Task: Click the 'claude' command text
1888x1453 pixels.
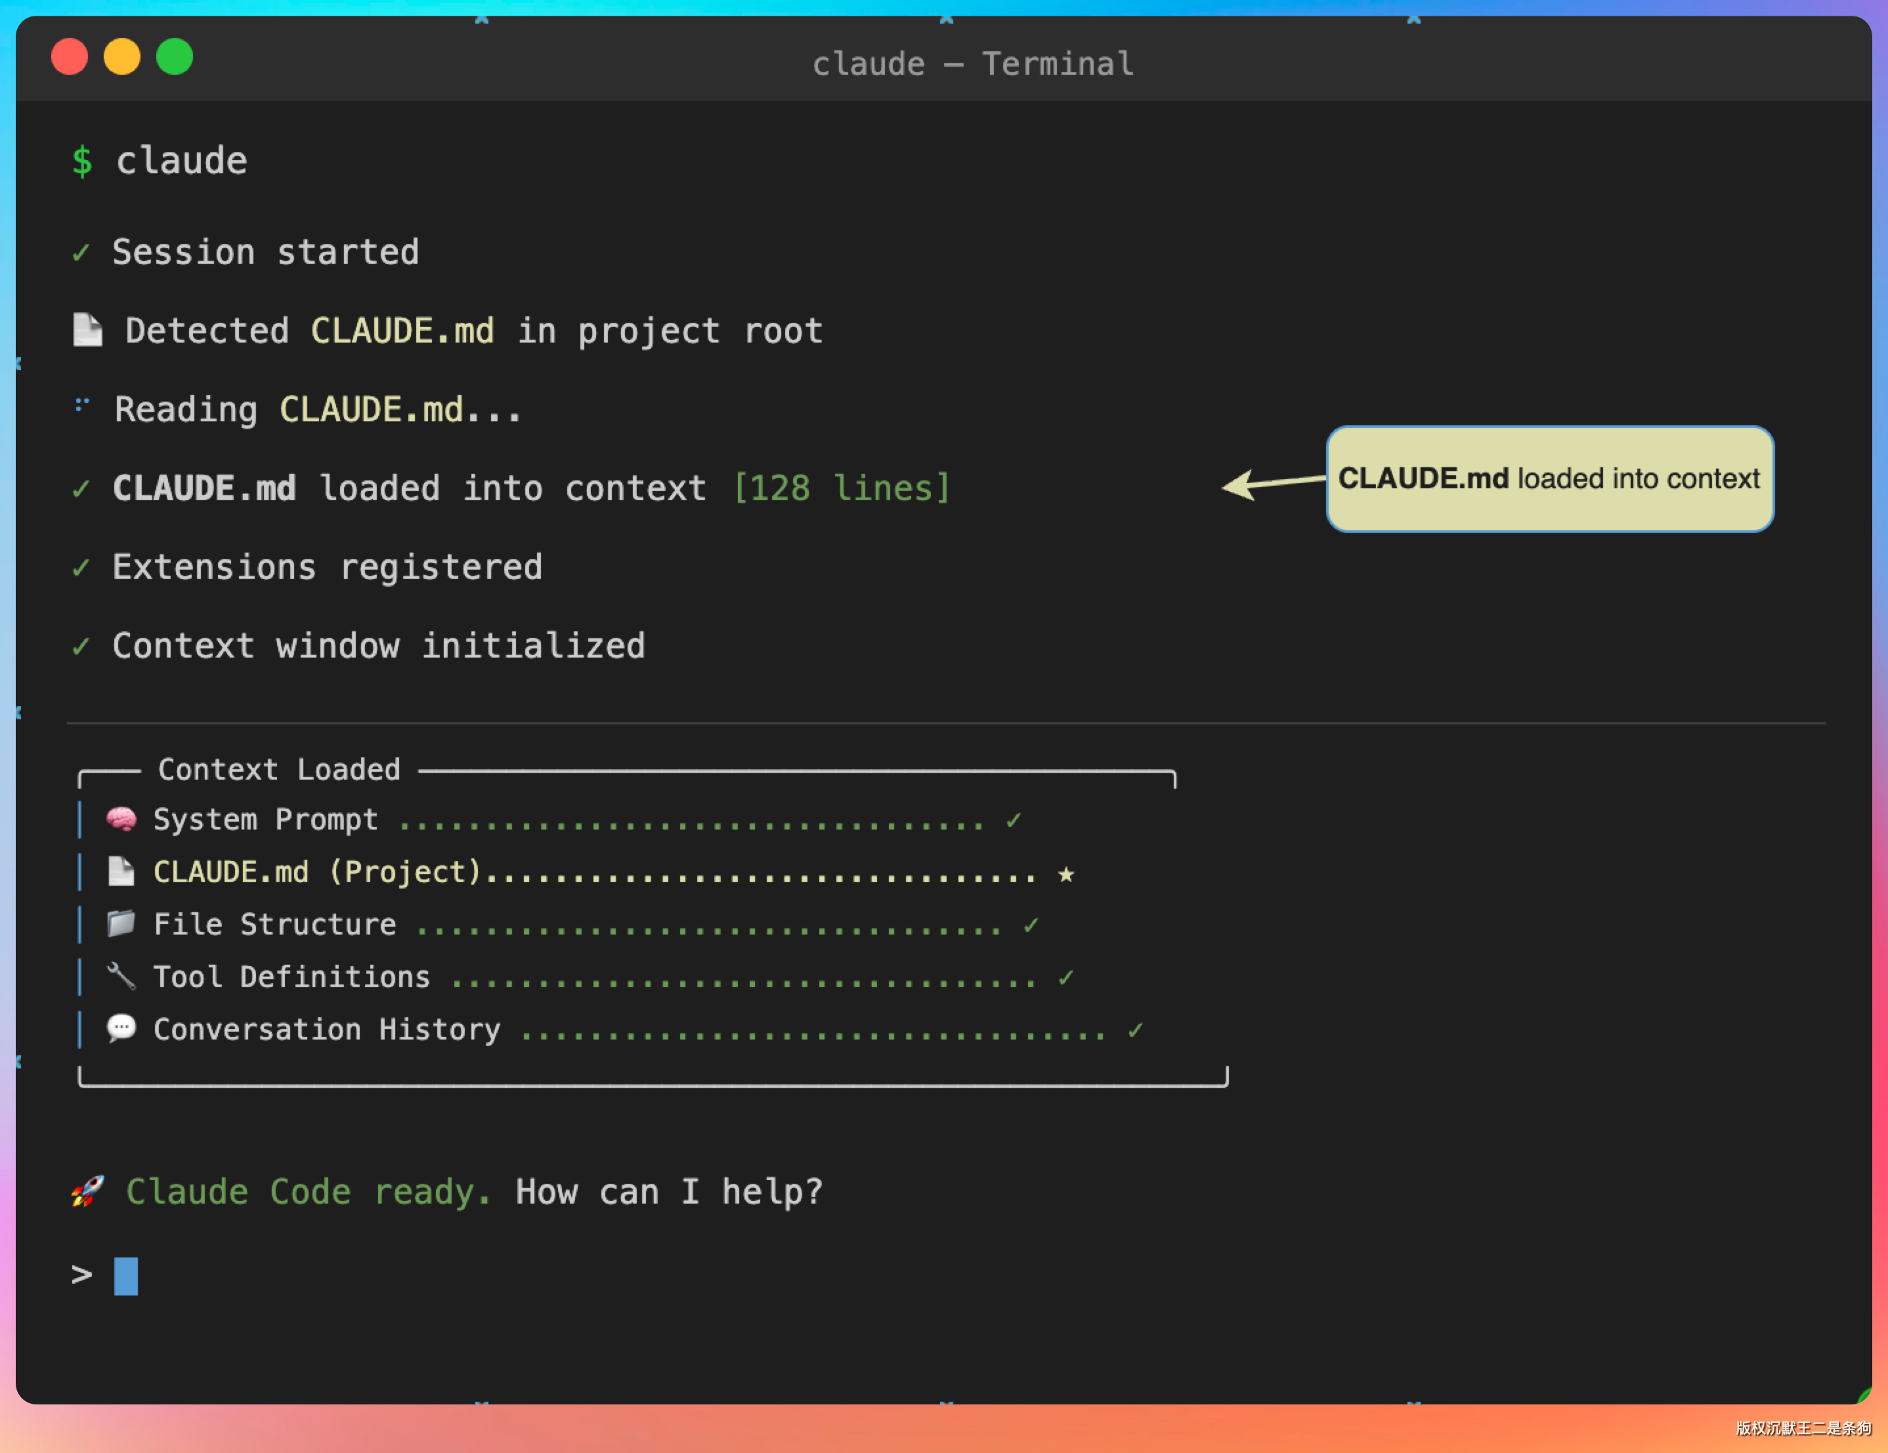Action: click(x=182, y=161)
